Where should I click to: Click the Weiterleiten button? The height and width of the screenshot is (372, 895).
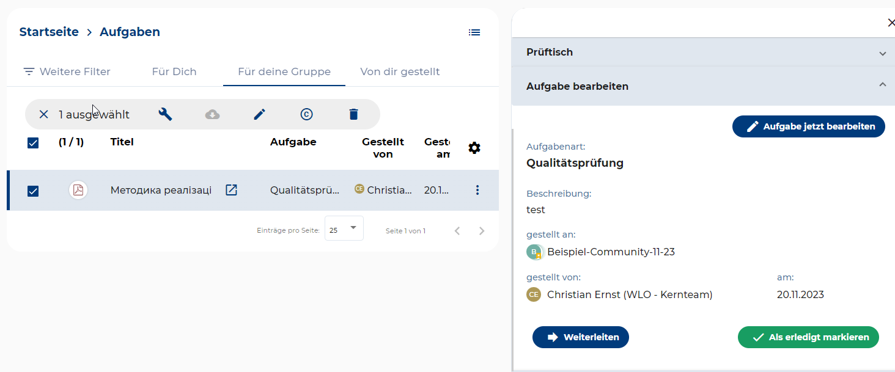[580, 337]
